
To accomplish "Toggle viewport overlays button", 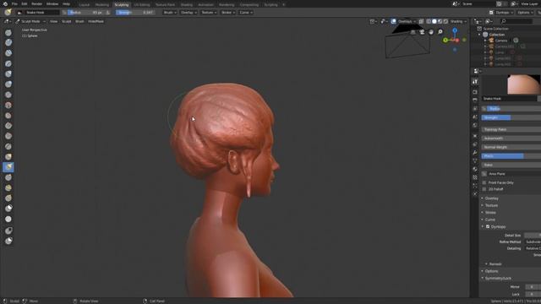I will pos(394,21).
